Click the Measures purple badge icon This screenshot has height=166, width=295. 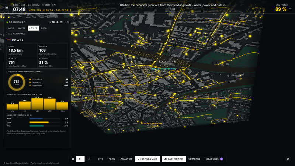222,159
